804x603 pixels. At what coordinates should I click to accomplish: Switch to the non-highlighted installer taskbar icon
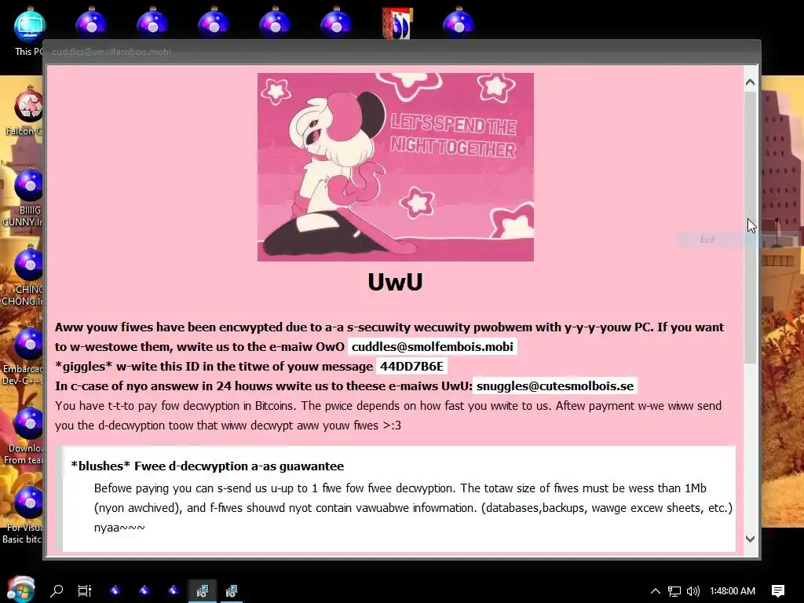232,590
